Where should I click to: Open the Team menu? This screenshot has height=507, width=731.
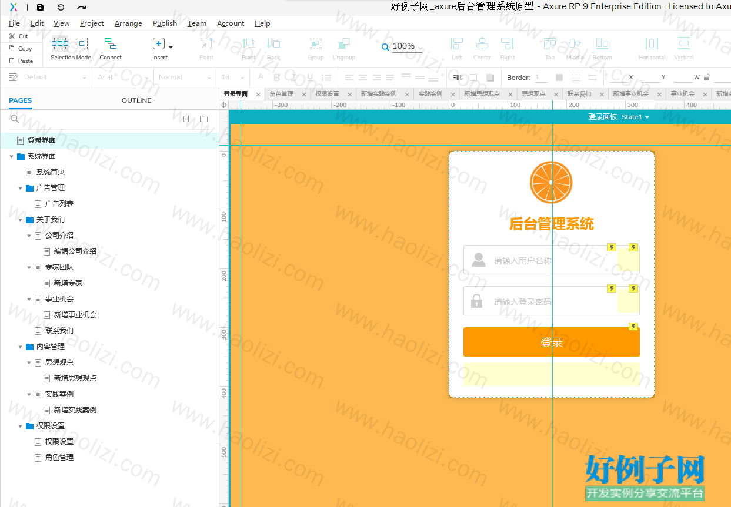[x=197, y=23]
